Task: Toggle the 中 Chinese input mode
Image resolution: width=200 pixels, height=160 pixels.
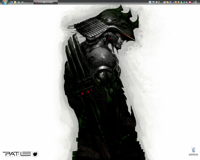Action: [x=156, y=2]
